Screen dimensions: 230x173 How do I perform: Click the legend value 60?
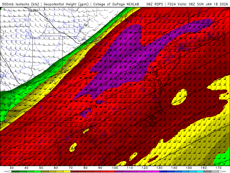coord(56,168)
